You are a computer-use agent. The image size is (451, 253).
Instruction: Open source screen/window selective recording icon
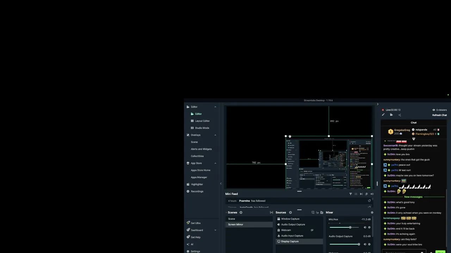coord(313,213)
